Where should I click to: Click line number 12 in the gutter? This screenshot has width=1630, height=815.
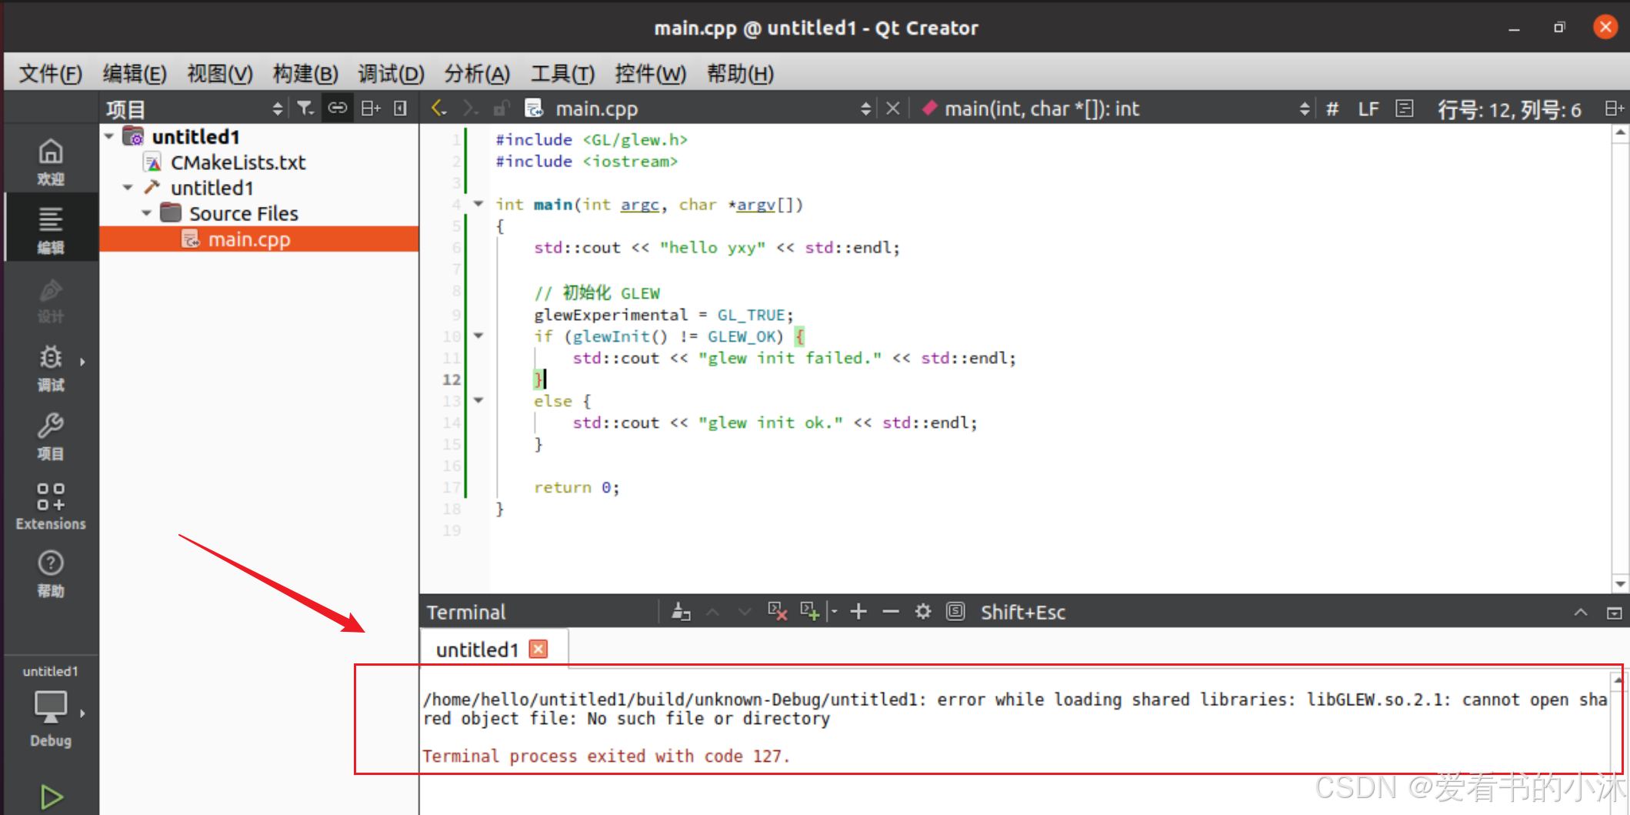coord(451,379)
